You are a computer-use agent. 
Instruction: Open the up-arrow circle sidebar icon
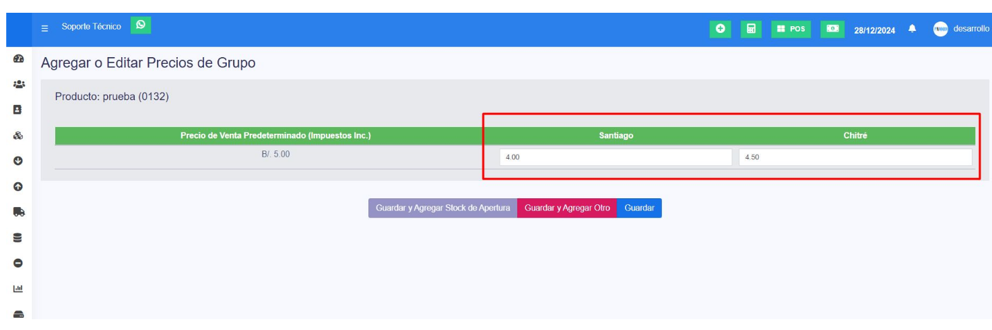click(18, 186)
